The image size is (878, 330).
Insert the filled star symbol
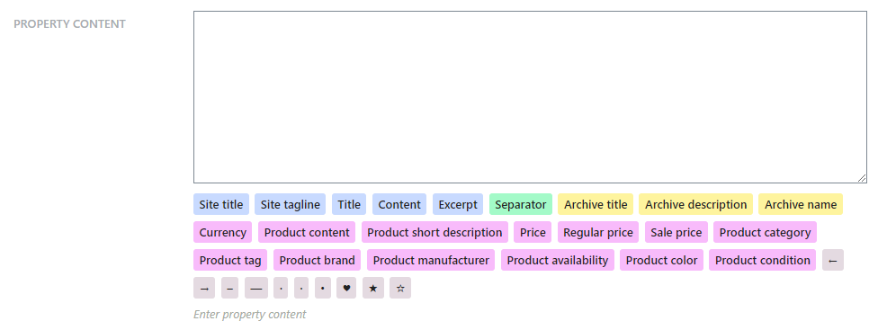(373, 288)
